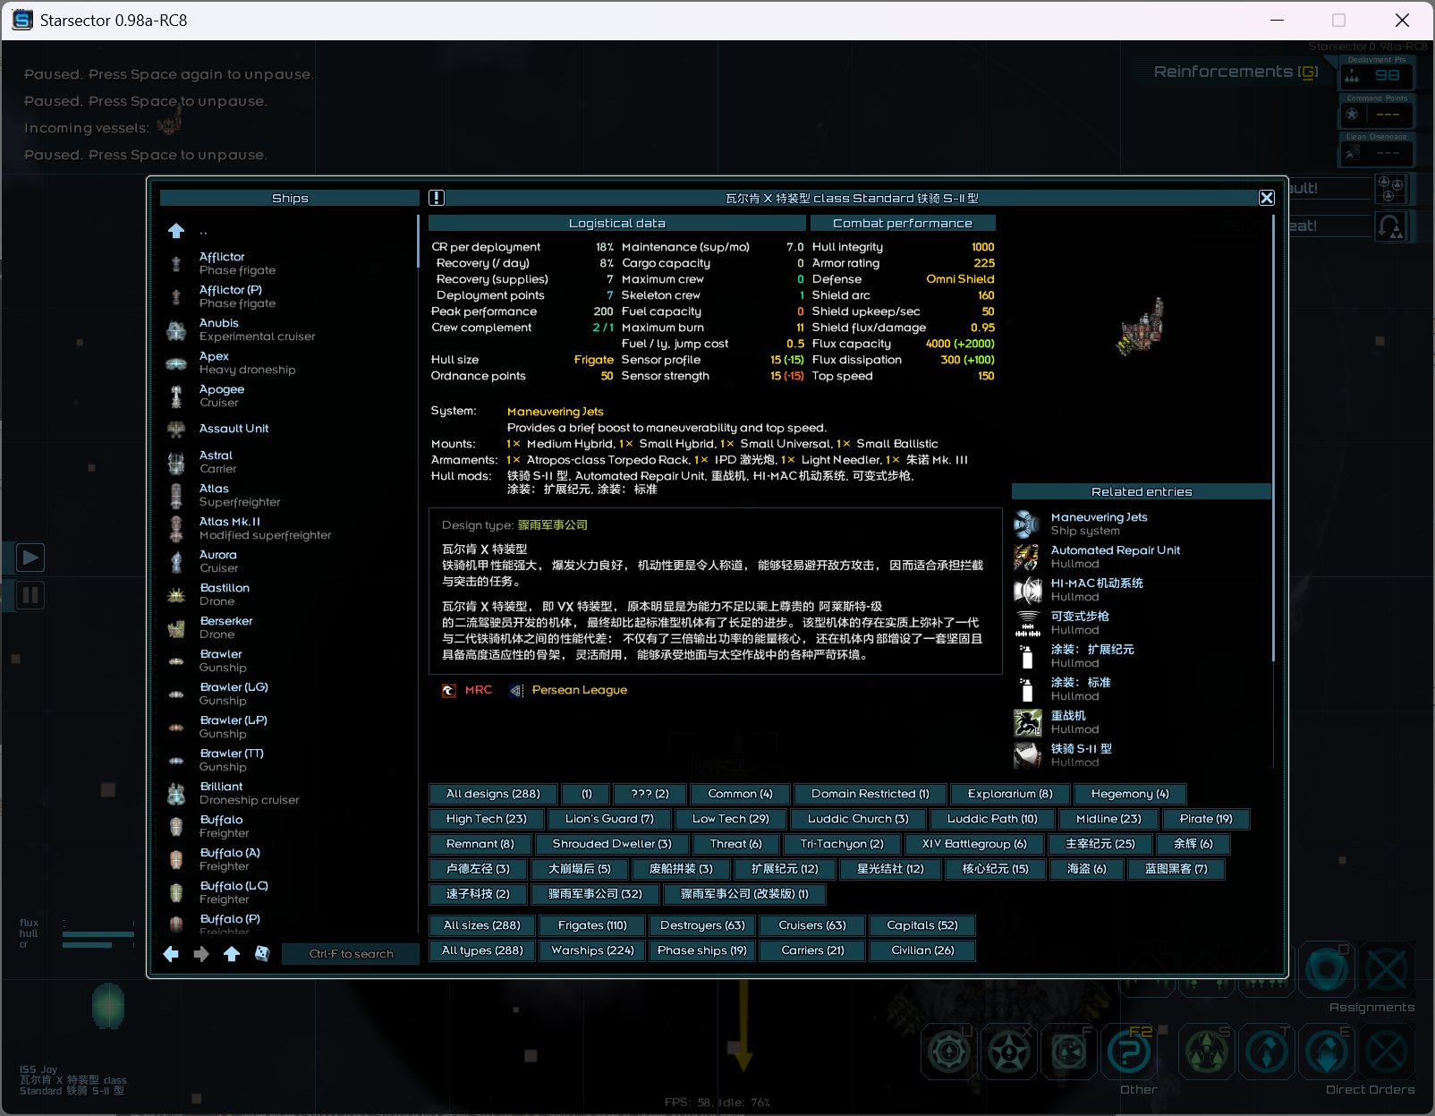1435x1116 pixels.
Task: Go back with the left arrow icon
Action: point(171,954)
